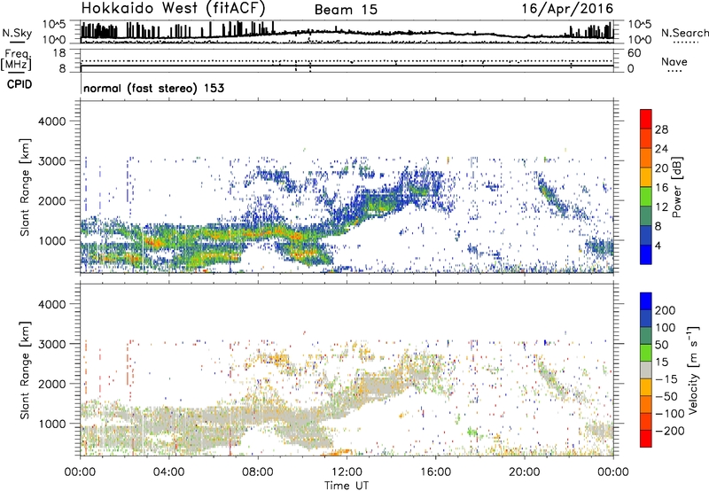Click the date '16/Apr/2016'

(567, 9)
